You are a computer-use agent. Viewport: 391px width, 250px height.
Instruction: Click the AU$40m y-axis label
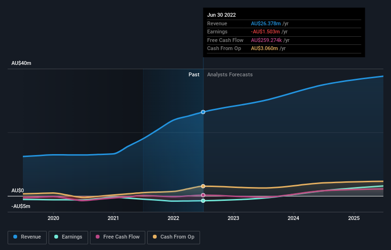tap(21, 63)
